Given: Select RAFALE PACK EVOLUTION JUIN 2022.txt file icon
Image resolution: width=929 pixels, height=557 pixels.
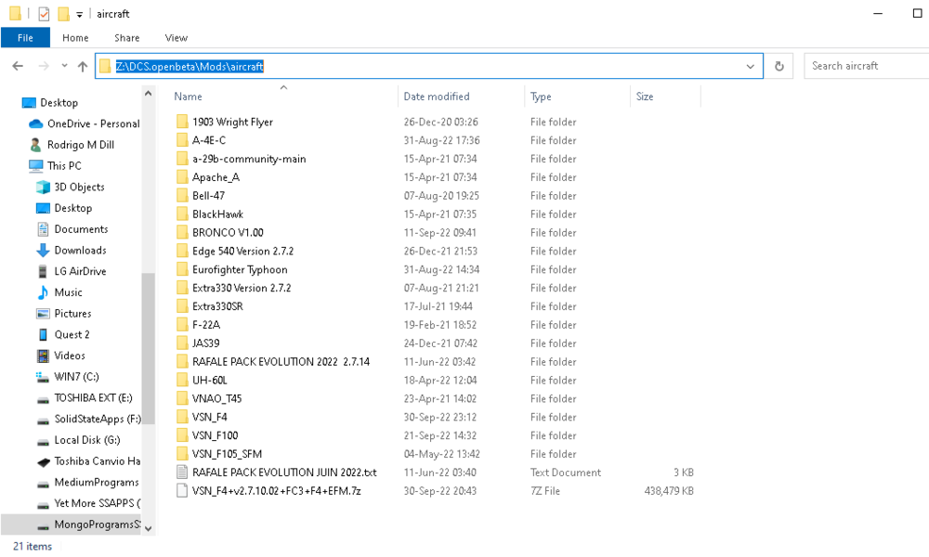Looking at the screenshot, I should 182,473.
